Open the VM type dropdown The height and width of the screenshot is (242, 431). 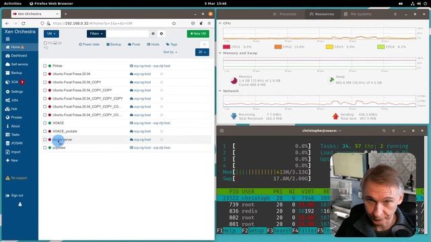[51, 34]
